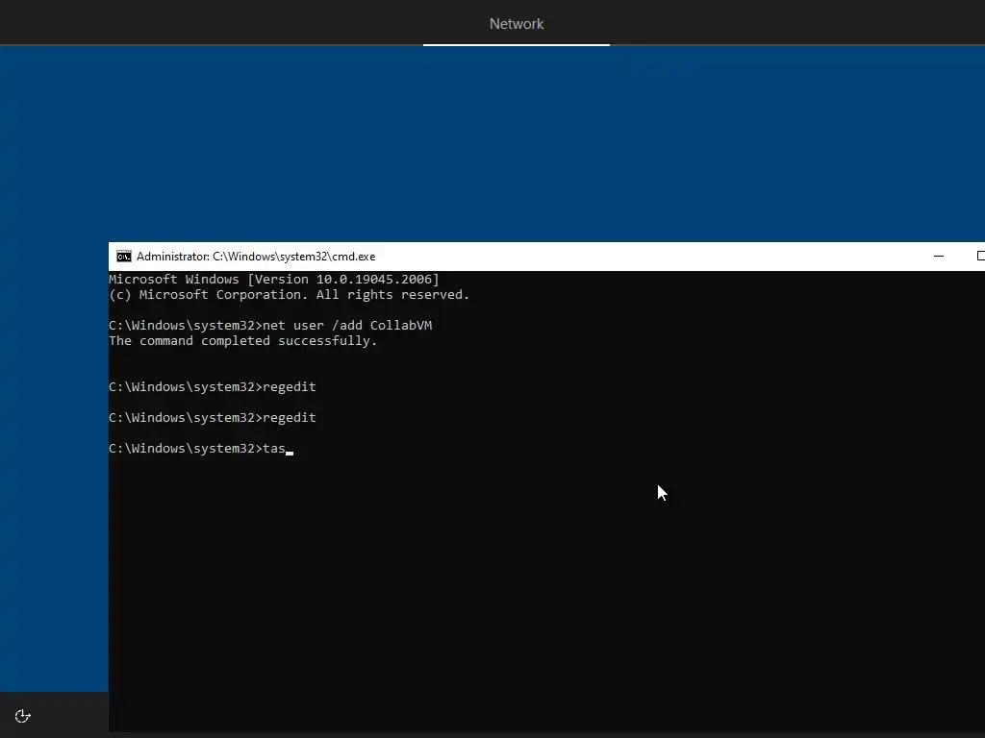This screenshot has height=738, width=985.
Task: Click the cmd.exe window title text
Action: (256, 256)
